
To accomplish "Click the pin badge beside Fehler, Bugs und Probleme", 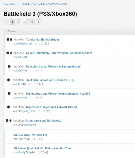I will click(9, 93).
